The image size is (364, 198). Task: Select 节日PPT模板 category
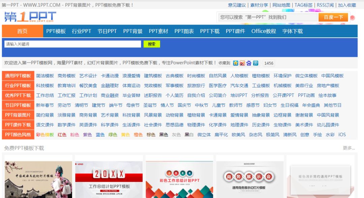point(18,105)
